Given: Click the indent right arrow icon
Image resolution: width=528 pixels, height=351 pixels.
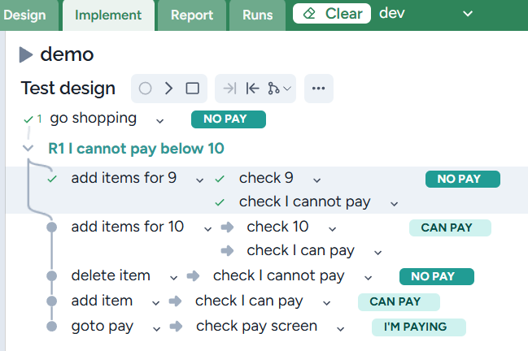Looking at the screenshot, I should coord(229,89).
